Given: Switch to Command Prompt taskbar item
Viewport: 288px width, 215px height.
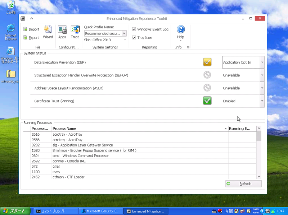Looking at the screenshot, I should [x=55, y=211].
